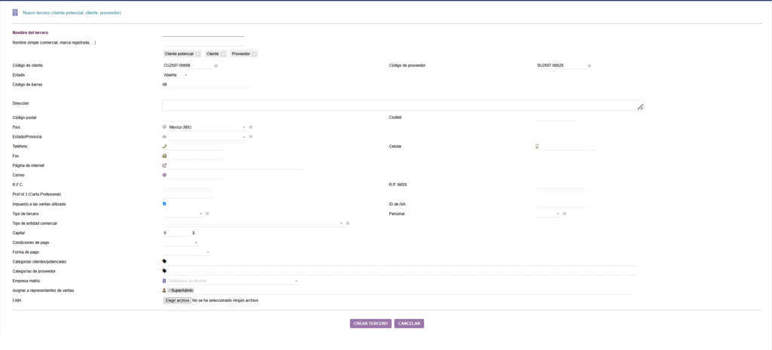772x350 pixels.
Task: Open the Forma de pago dropdown
Action: (x=186, y=252)
